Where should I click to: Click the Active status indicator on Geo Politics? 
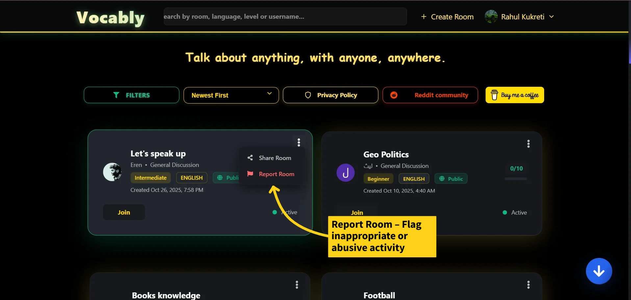click(504, 212)
